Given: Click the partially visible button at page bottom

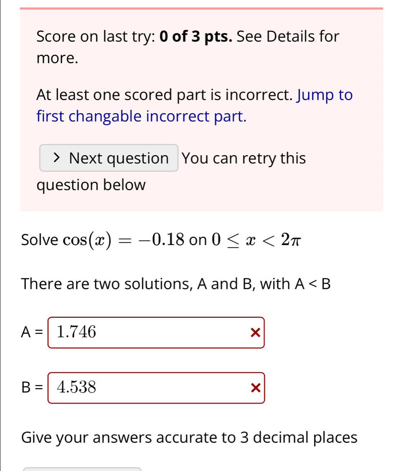Looking at the screenshot, I should [x=82, y=469].
